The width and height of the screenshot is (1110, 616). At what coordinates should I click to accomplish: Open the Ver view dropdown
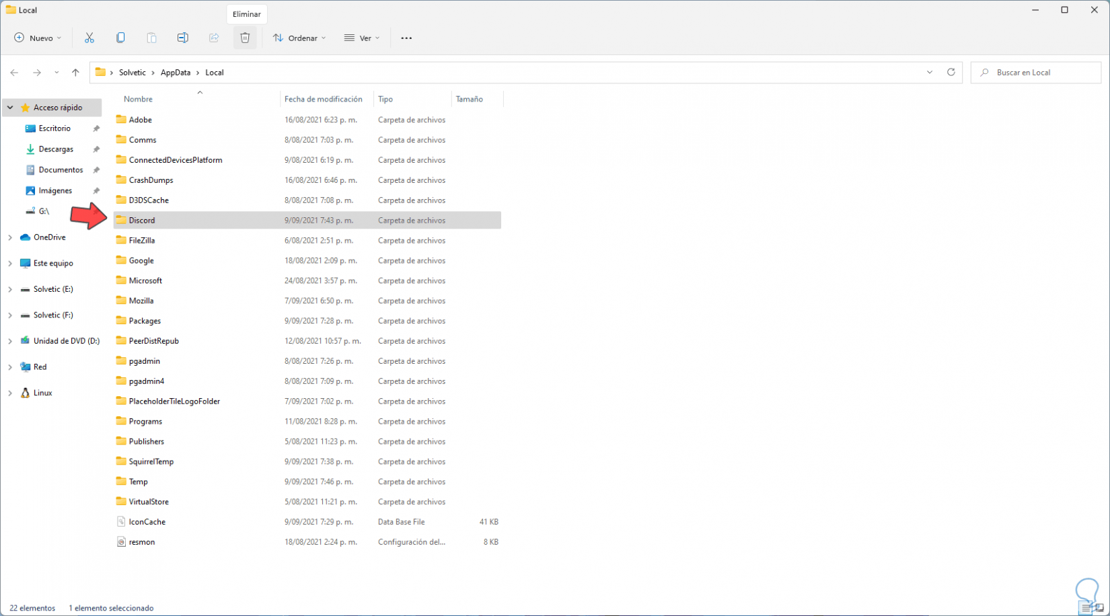click(362, 38)
